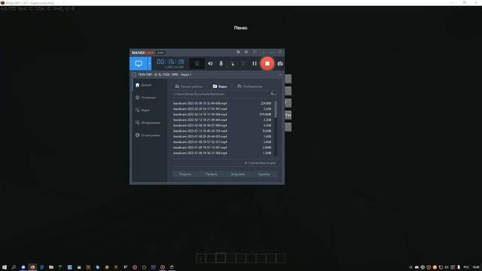Open the Windows taskbar search

tap(14, 267)
